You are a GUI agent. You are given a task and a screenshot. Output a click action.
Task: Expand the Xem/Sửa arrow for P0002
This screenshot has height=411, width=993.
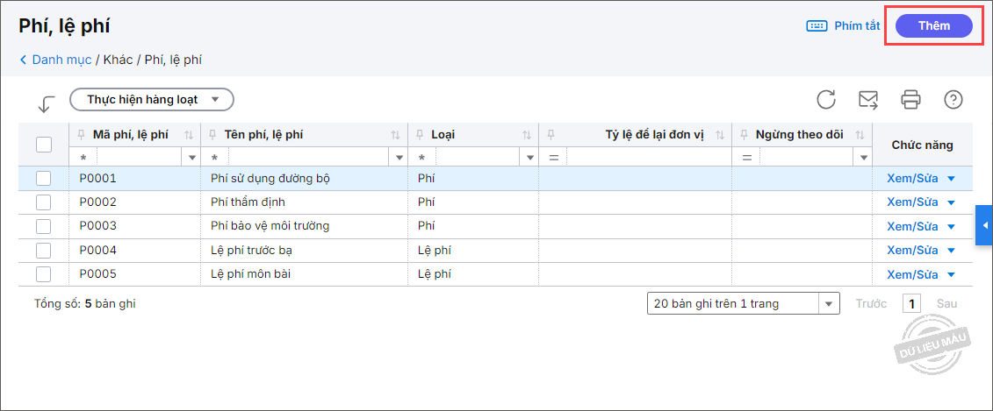click(951, 202)
